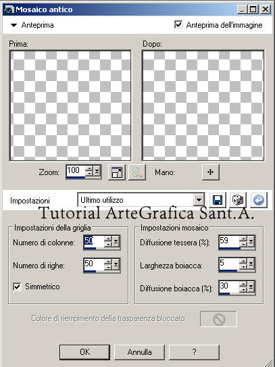275x367 pixels.
Task: Collapse the Anteprima section triangle
Action: [14, 25]
